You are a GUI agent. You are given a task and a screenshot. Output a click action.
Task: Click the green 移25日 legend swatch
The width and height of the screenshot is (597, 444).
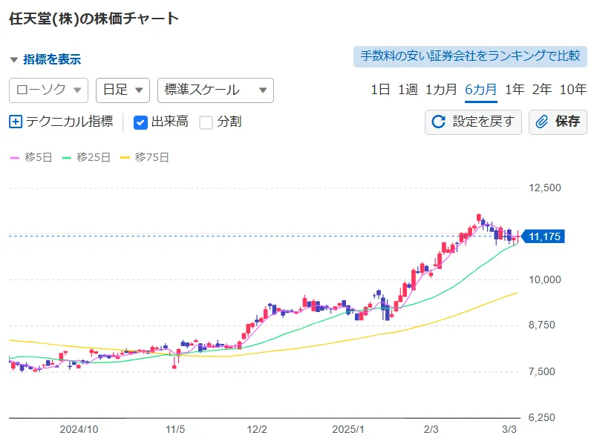(x=67, y=158)
